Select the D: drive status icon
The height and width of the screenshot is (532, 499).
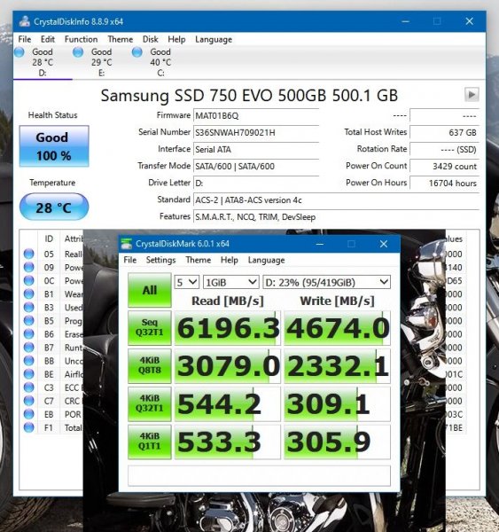(x=19, y=52)
